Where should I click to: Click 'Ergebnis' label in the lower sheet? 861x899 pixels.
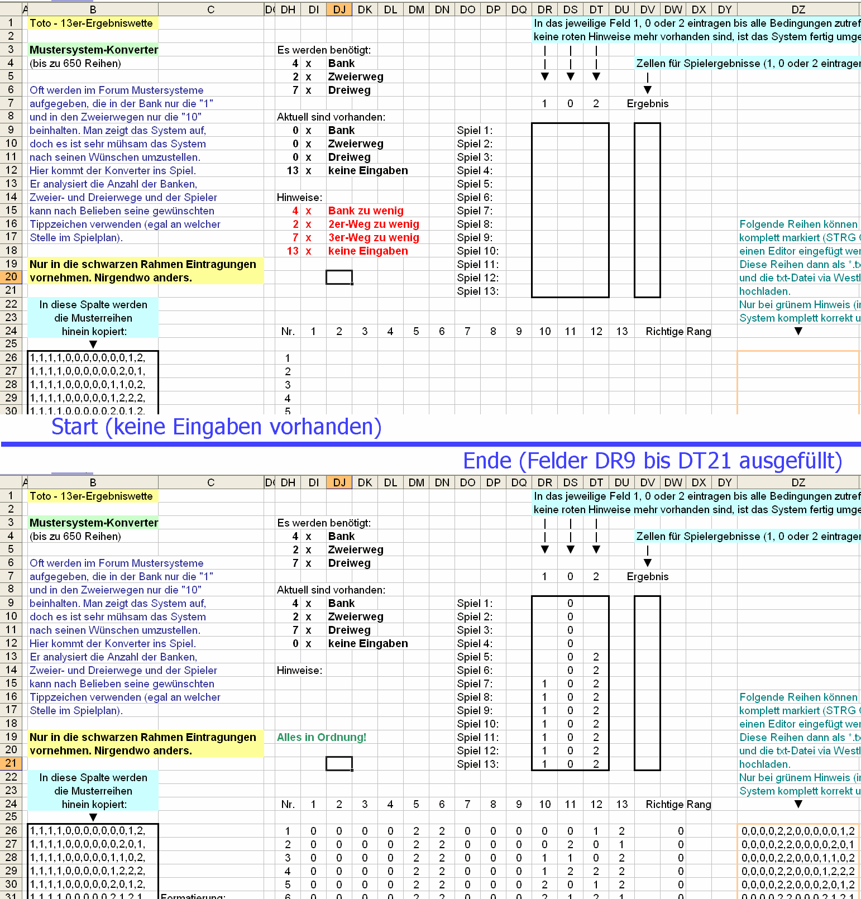coord(648,576)
